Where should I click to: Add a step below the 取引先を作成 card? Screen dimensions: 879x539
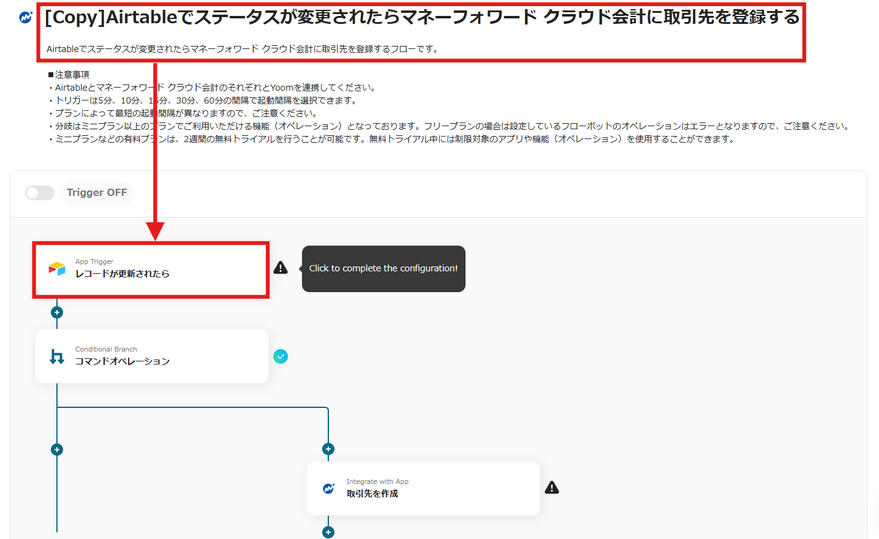point(328,532)
